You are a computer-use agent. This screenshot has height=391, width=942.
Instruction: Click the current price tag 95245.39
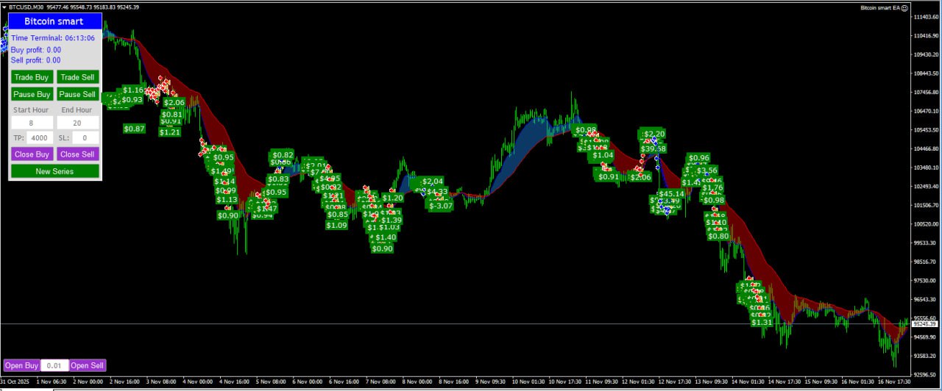[x=924, y=324]
